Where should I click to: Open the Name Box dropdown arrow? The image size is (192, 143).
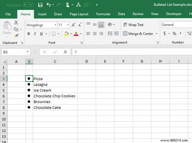pos(28,52)
